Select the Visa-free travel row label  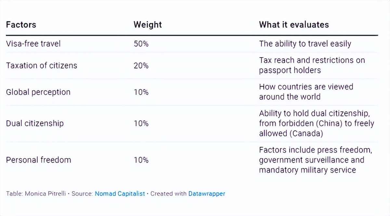click(x=33, y=44)
